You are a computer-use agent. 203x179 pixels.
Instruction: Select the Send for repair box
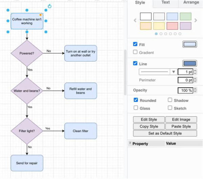click(27, 163)
